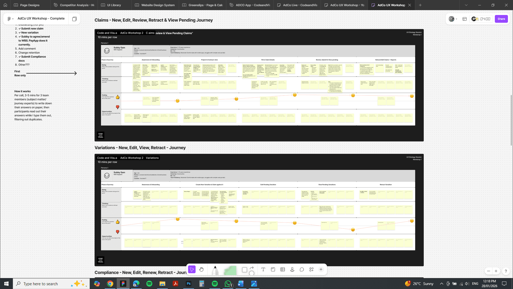
Task: Click the plus More tools button
Action: click(x=321, y=269)
